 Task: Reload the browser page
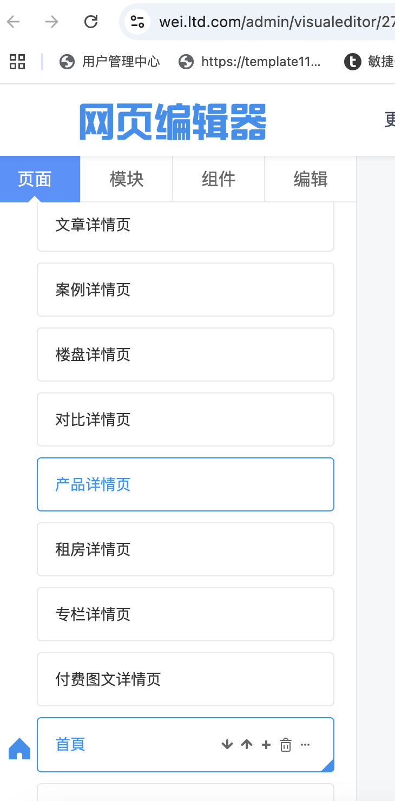click(91, 22)
